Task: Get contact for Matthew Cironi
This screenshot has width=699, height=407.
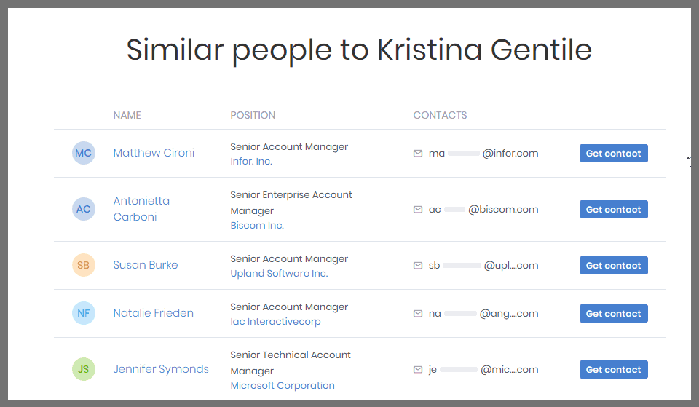Action: (613, 154)
